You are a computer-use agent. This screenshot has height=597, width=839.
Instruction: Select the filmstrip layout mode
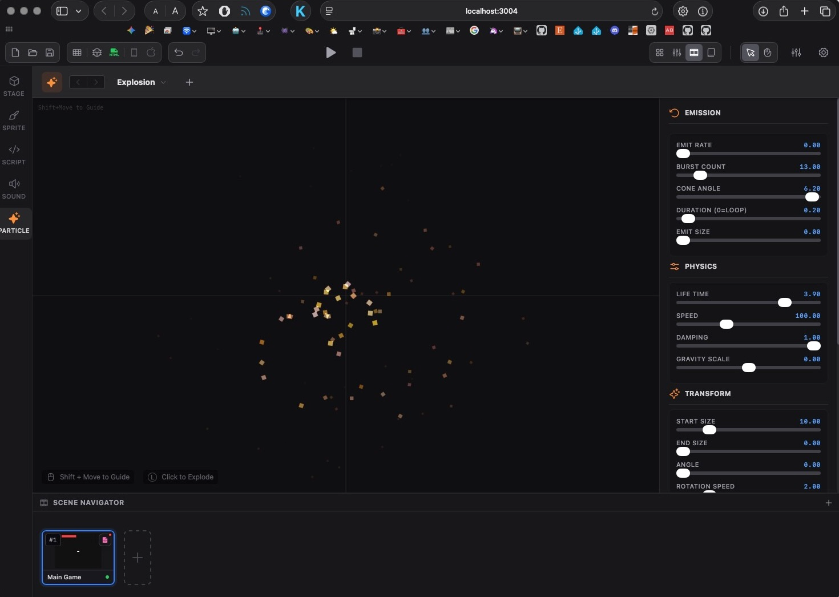(x=694, y=53)
